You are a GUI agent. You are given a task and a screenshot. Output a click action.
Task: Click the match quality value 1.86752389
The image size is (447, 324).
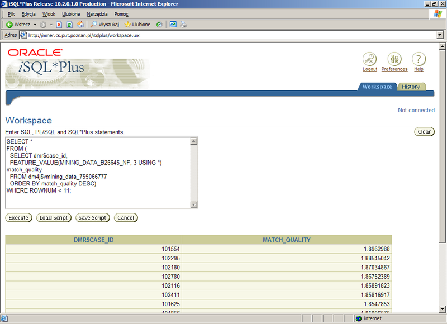[375, 277]
